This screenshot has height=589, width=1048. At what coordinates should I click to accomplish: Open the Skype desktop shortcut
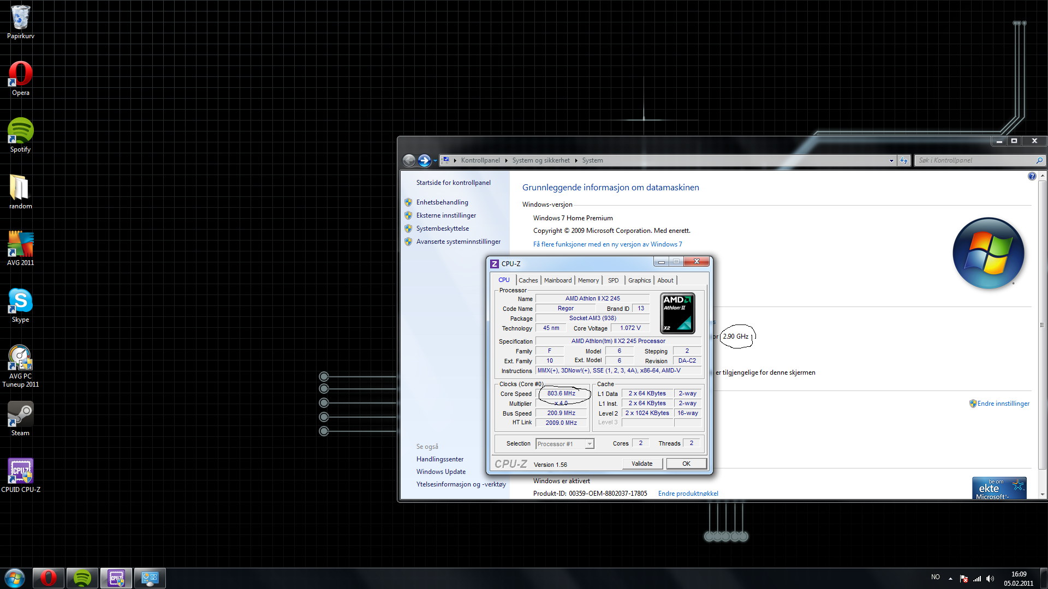pos(21,305)
